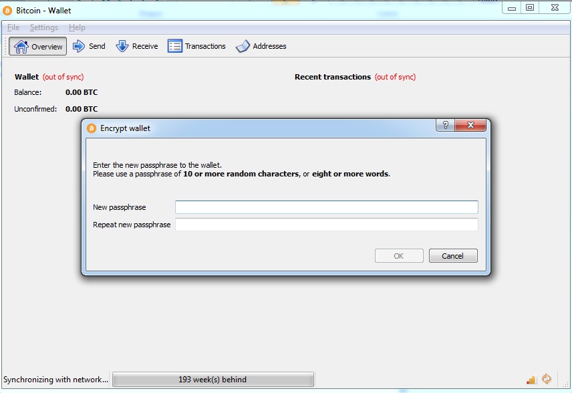
Task: Minimize the Bitcoin Wallet window
Action: click(x=512, y=7)
